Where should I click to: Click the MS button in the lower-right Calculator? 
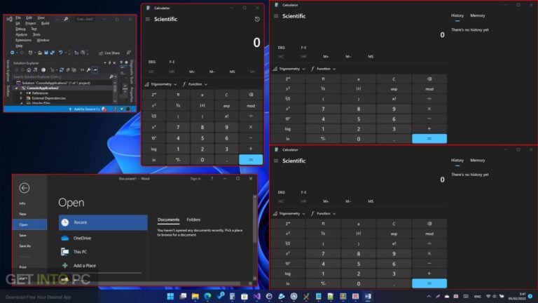click(371, 201)
